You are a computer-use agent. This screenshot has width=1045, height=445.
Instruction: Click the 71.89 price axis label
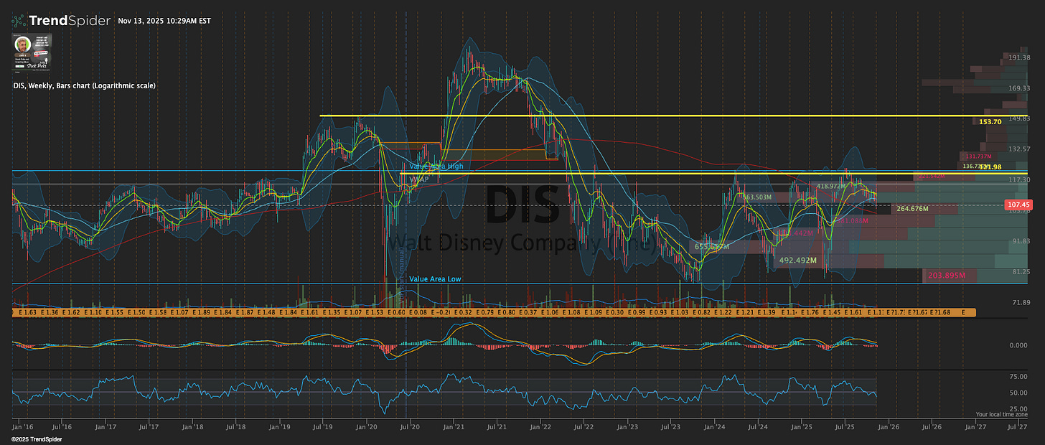(1020, 302)
